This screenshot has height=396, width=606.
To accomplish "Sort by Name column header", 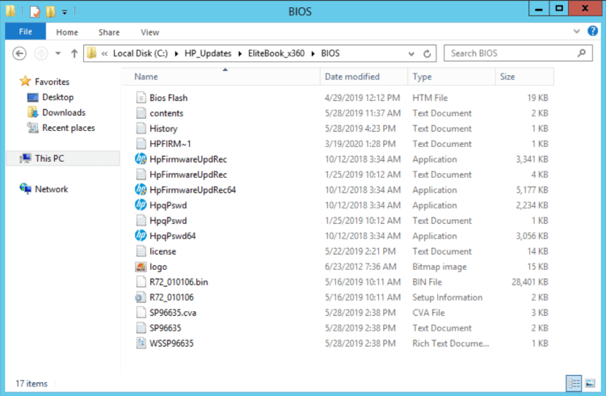I will pyautogui.click(x=221, y=77).
